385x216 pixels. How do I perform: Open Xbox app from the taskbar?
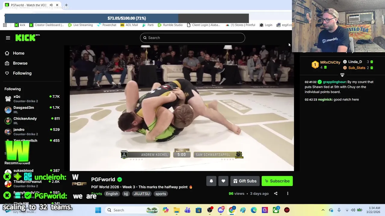[276, 210]
